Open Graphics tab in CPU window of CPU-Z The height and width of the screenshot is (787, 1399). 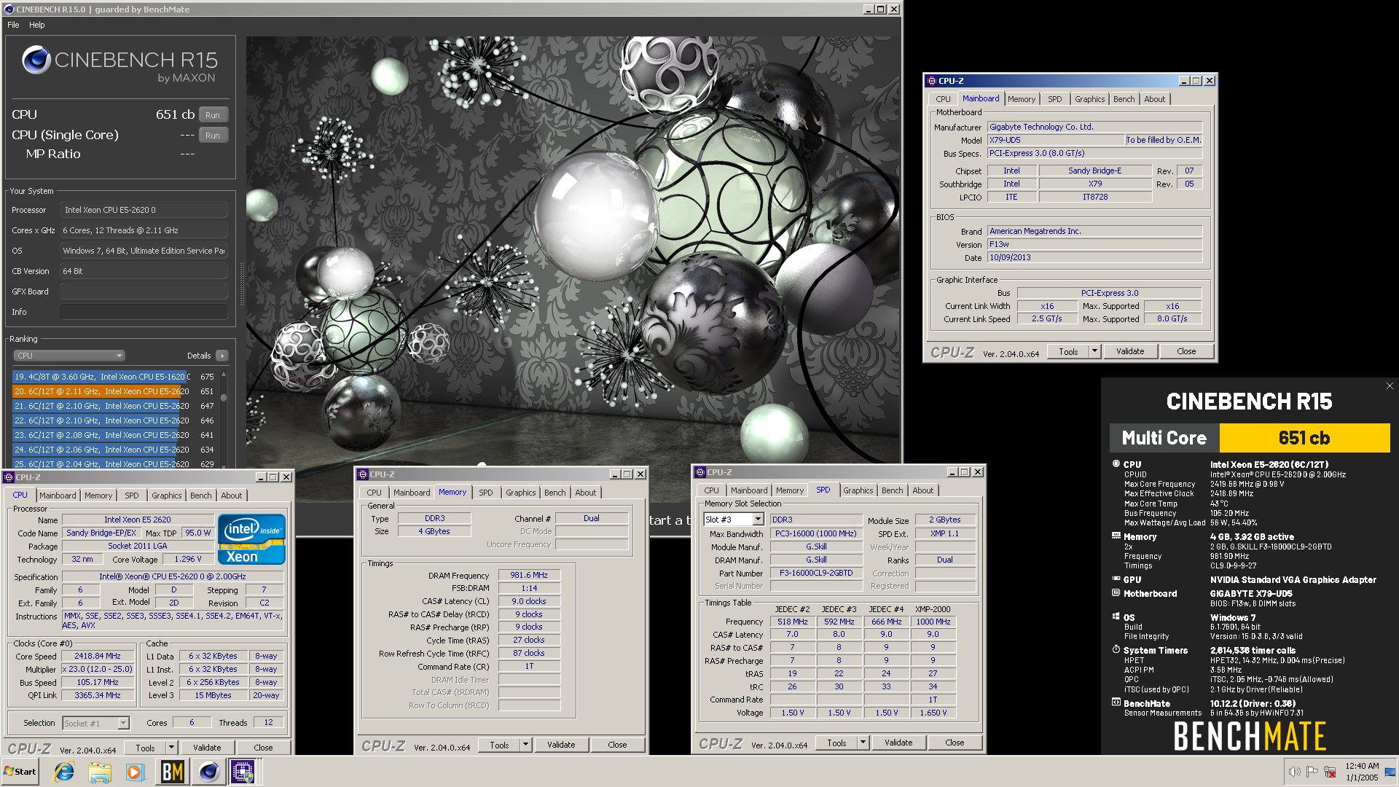166,496
